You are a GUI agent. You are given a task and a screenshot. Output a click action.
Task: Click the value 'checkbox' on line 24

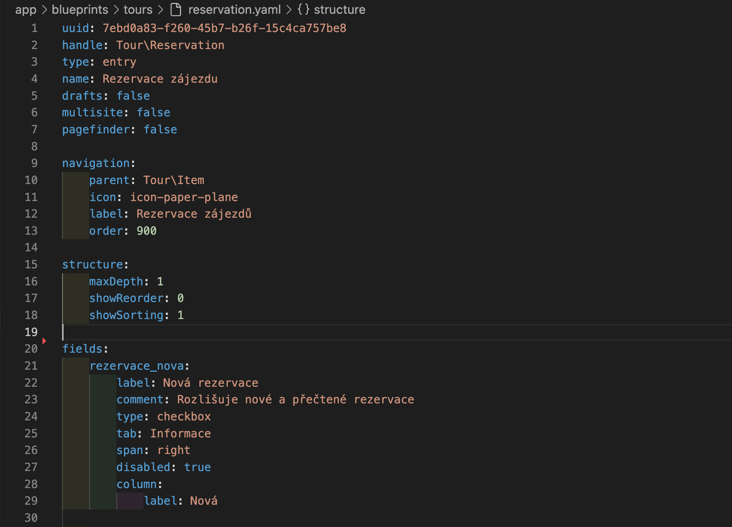click(x=184, y=416)
